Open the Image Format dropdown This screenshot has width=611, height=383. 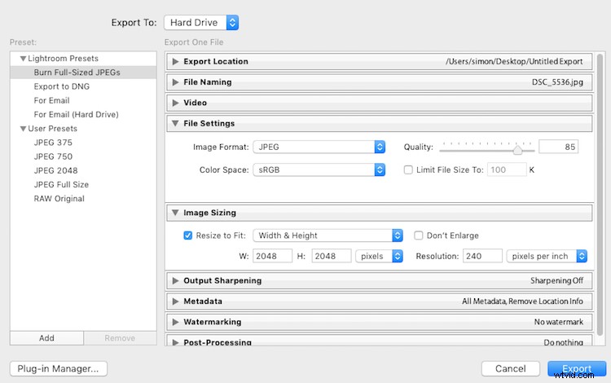pos(319,147)
